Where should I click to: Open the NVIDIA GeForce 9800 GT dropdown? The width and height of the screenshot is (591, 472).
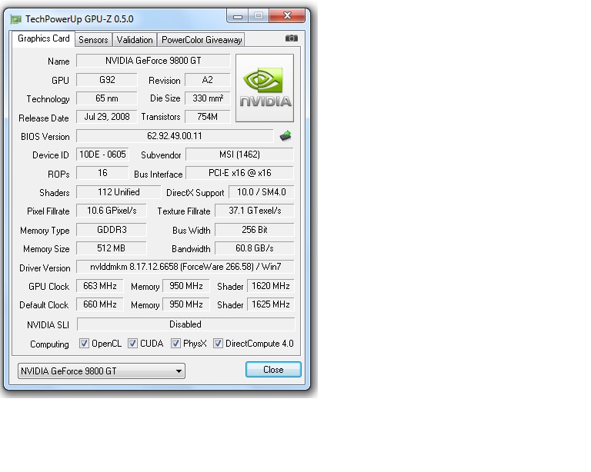102,371
